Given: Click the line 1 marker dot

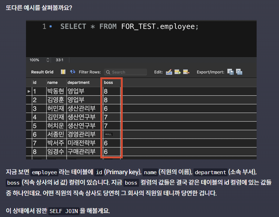Looking at the screenshot, I should coord(51,26).
